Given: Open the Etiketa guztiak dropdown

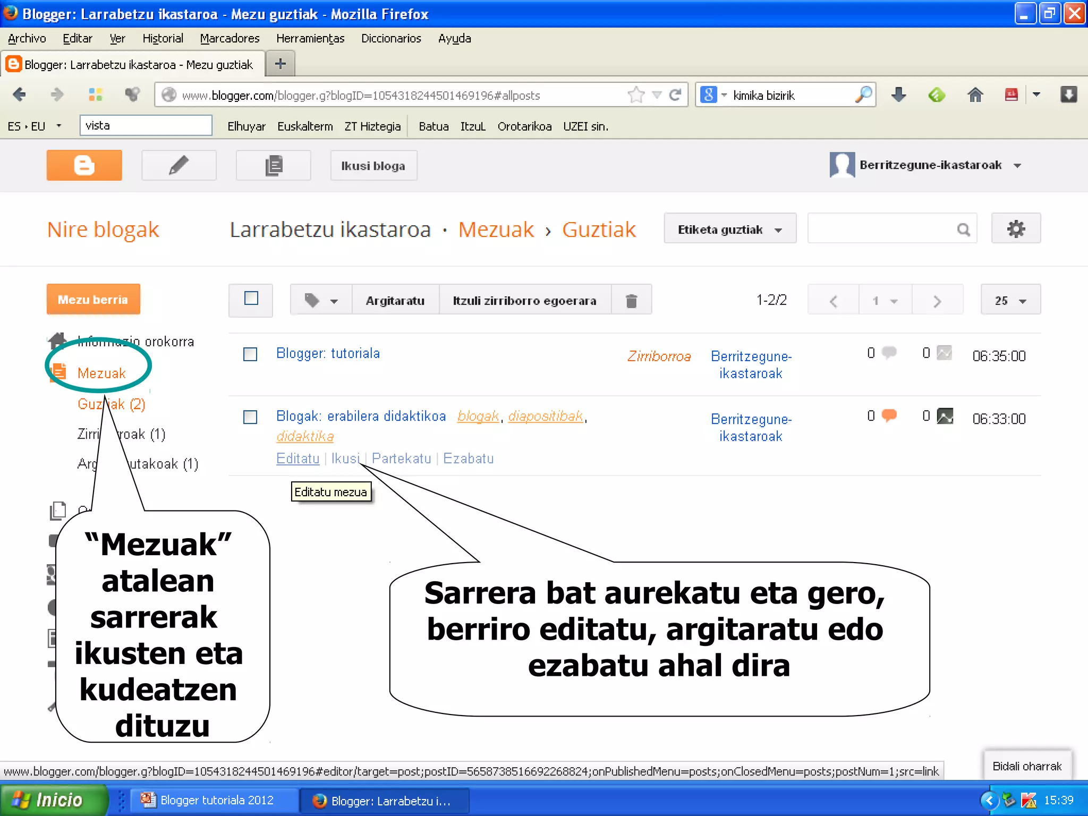Looking at the screenshot, I should [x=730, y=228].
